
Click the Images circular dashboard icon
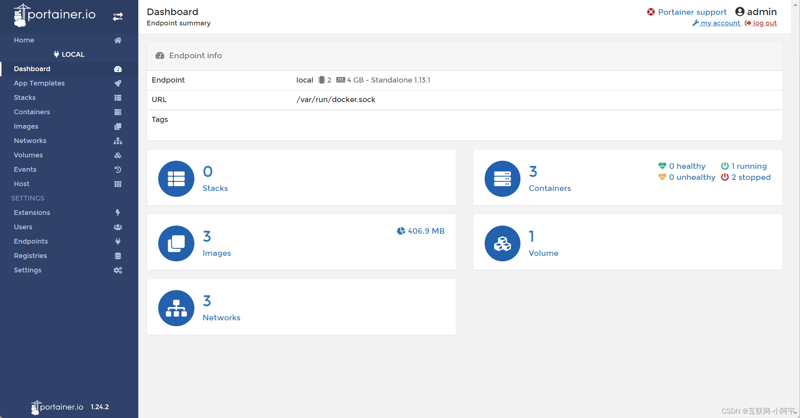pyautogui.click(x=176, y=243)
